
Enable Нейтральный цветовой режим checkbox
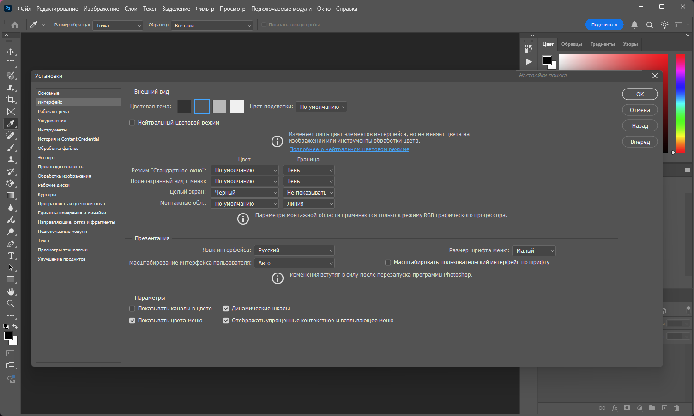tap(133, 123)
